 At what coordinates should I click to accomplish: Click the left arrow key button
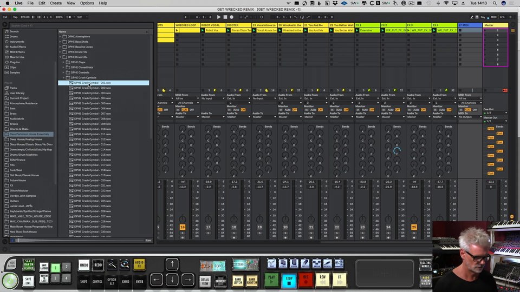coord(156,280)
